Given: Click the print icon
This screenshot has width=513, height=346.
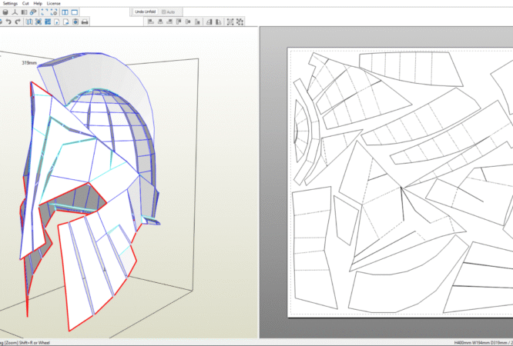Looking at the screenshot, I should point(85,22).
